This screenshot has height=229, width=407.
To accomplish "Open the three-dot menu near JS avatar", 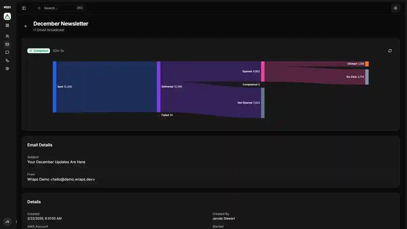I will (16, 221).
